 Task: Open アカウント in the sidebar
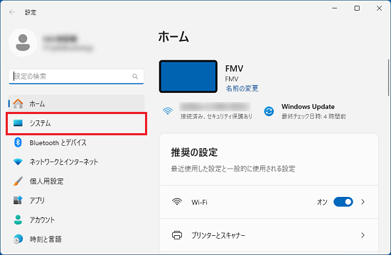click(76, 220)
